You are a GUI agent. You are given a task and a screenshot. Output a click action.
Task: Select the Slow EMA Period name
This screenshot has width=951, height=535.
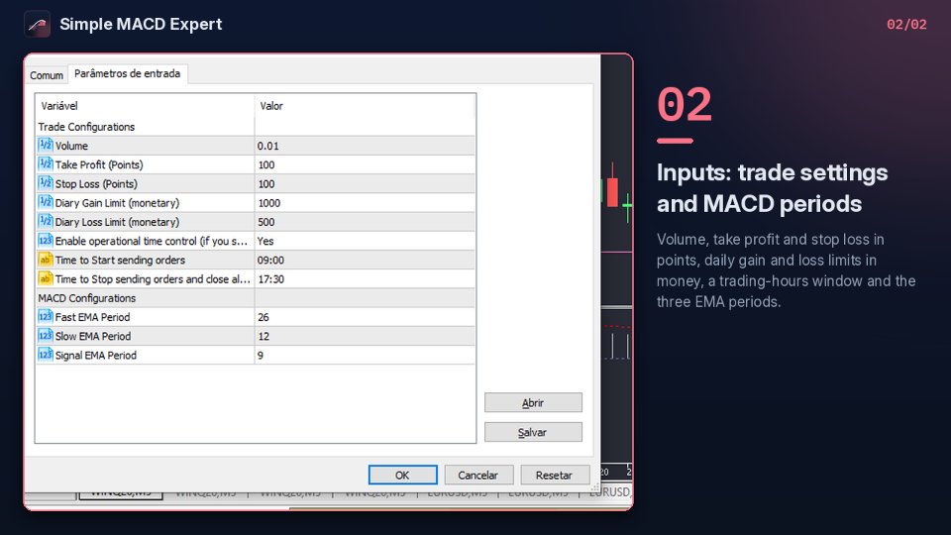coord(93,336)
